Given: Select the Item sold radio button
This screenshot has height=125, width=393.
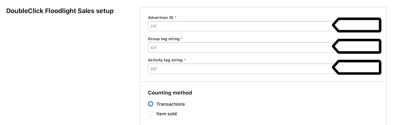Looking at the screenshot, I should [x=151, y=114].
